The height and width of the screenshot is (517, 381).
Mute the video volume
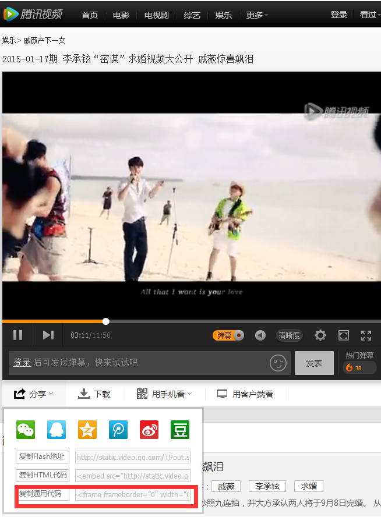tap(260, 335)
